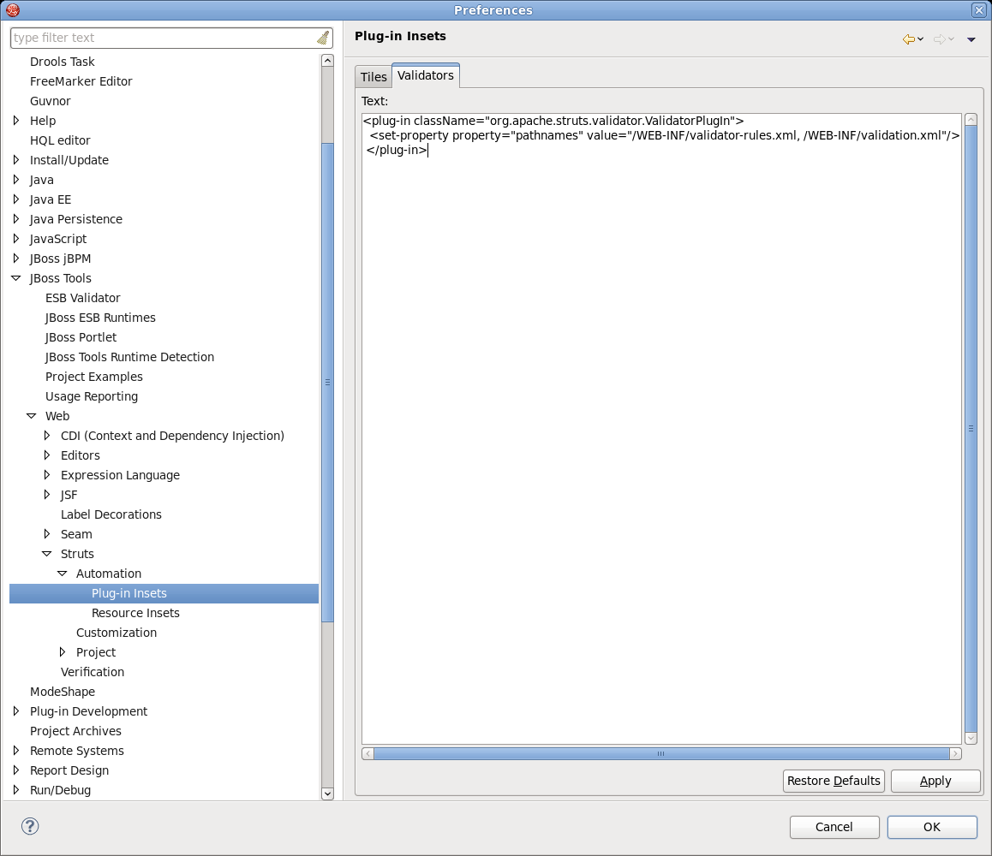Select the Validators tab
This screenshot has width=992, height=856.
[x=426, y=75]
